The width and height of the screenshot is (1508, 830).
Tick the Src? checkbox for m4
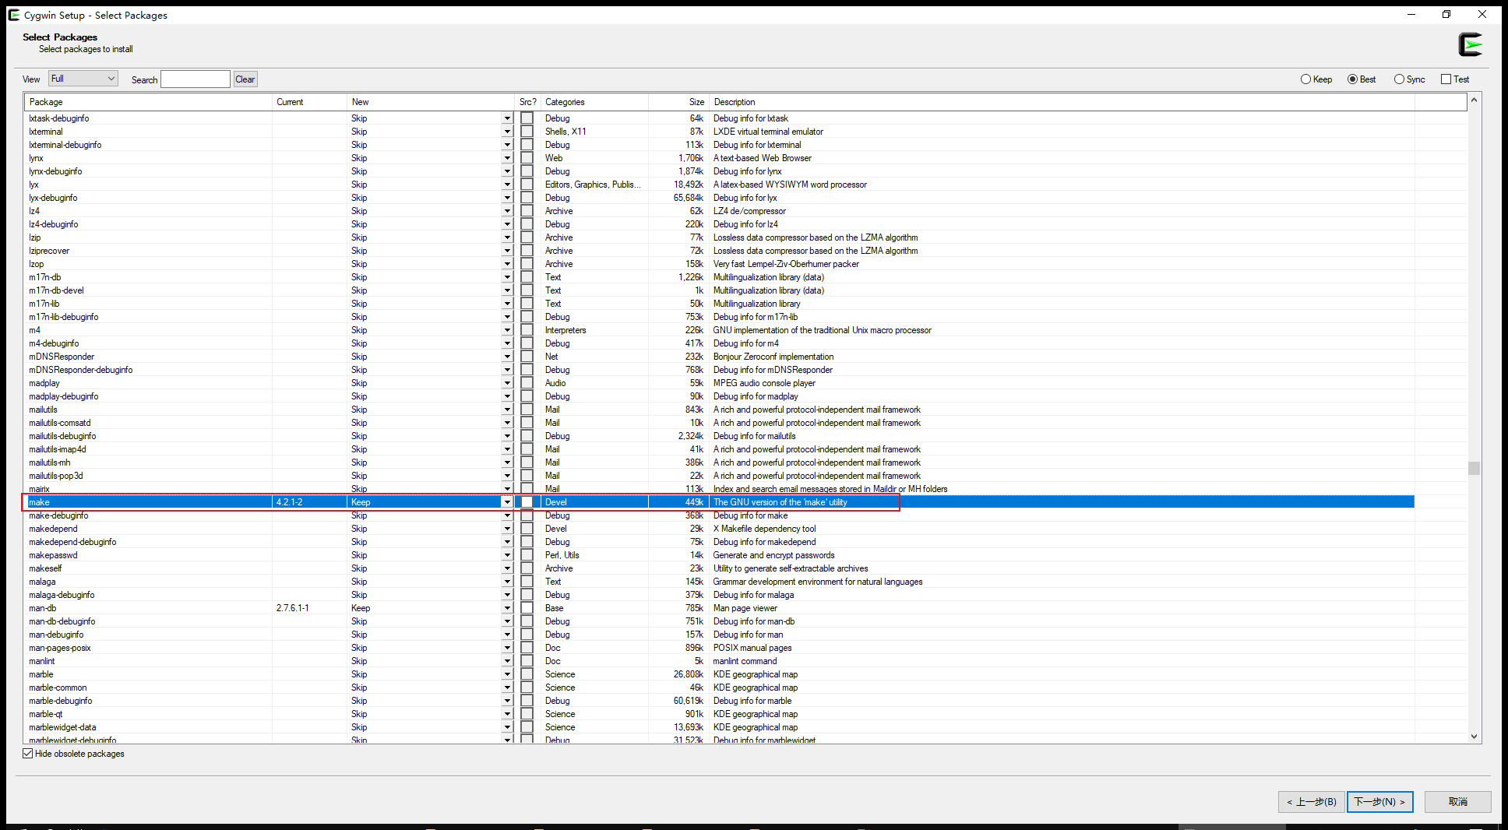(527, 330)
